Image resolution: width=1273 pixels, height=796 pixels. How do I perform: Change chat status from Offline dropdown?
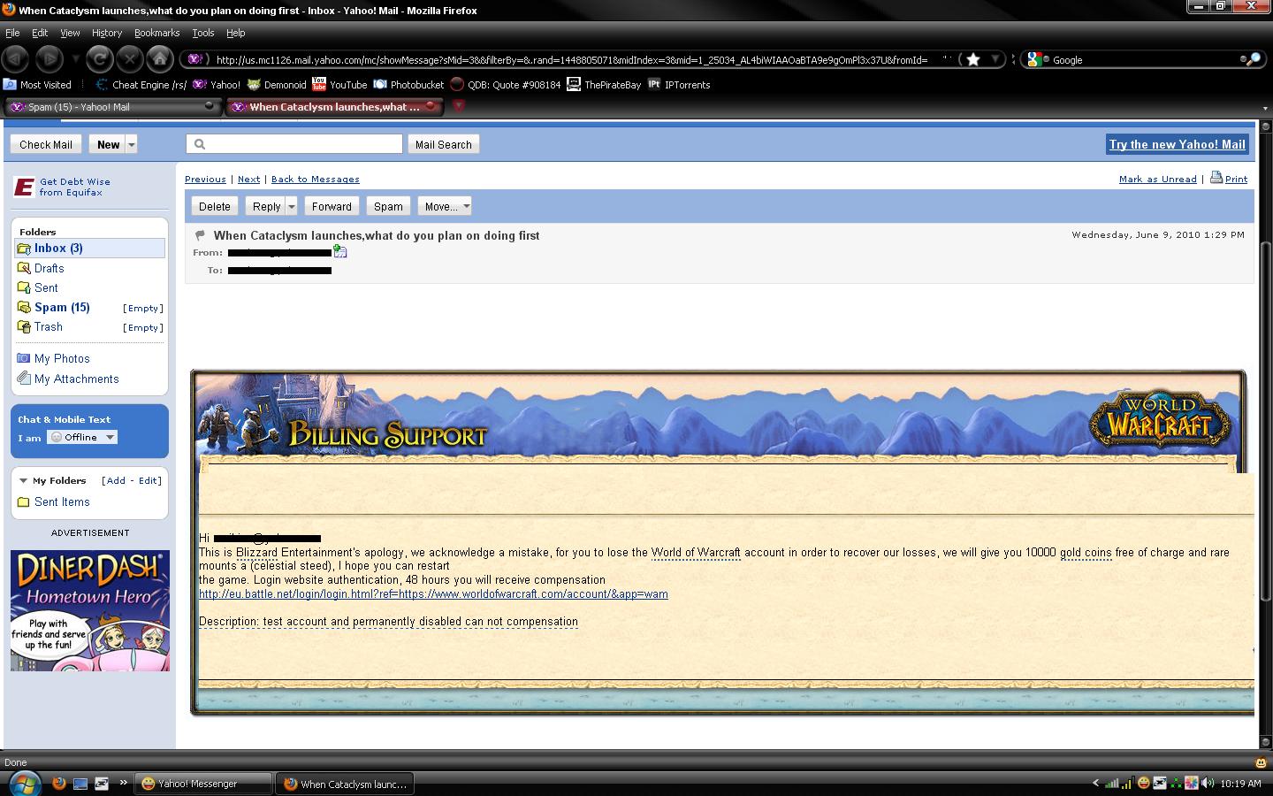point(82,437)
